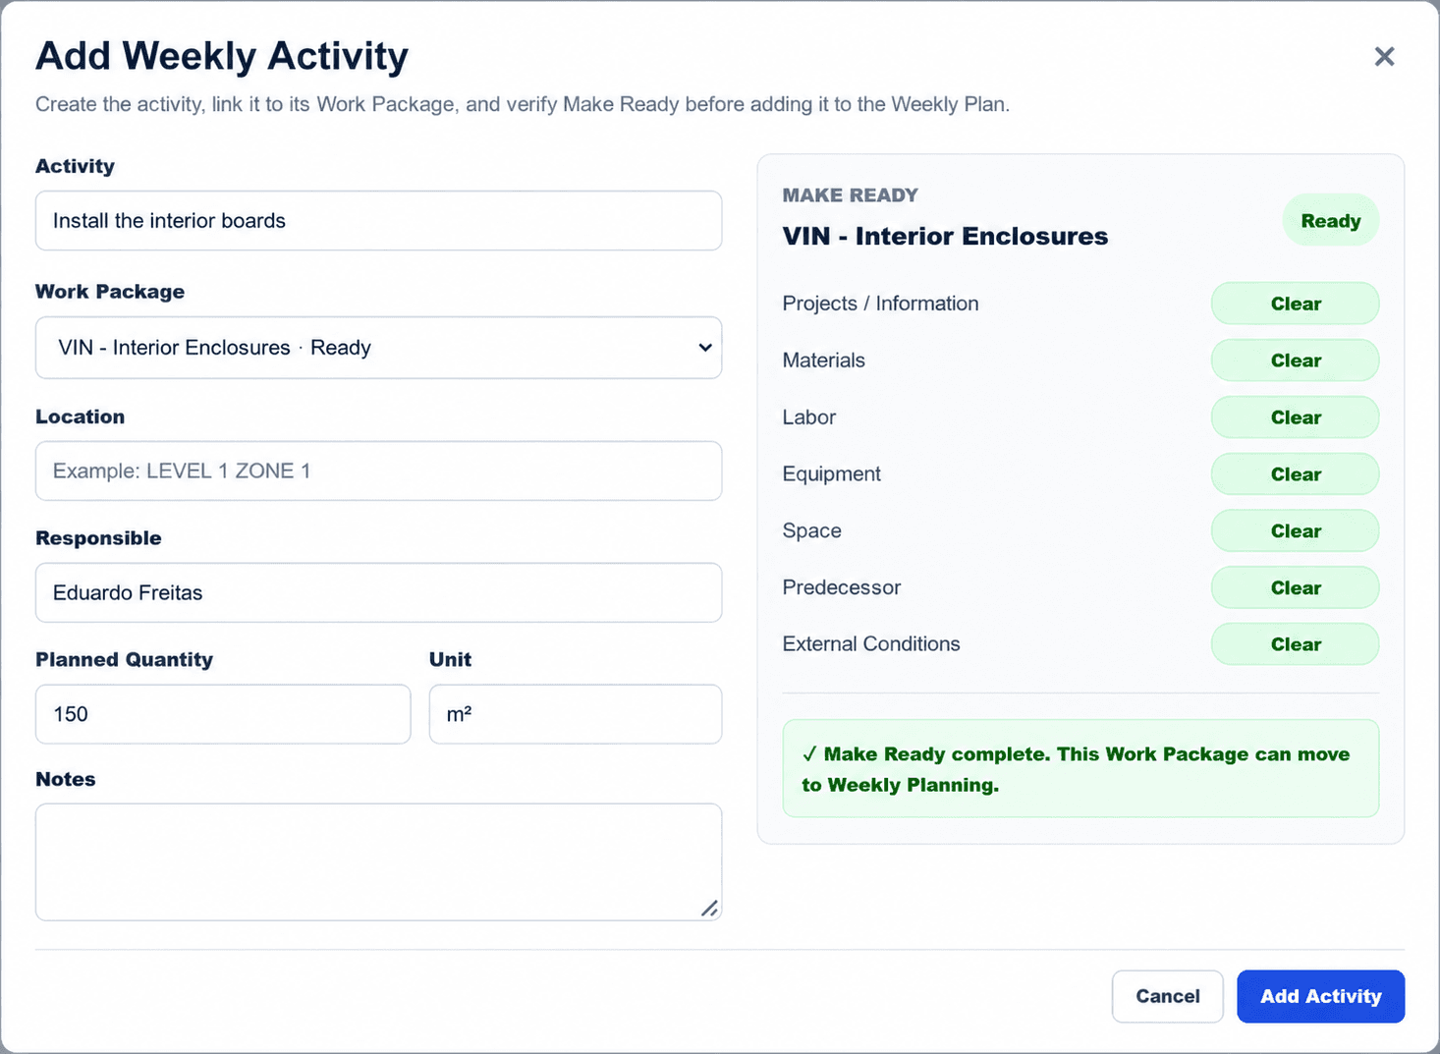The width and height of the screenshot is (1440, 1054).
Task: Click the Equipment row label
Action: tap(831, 474)
